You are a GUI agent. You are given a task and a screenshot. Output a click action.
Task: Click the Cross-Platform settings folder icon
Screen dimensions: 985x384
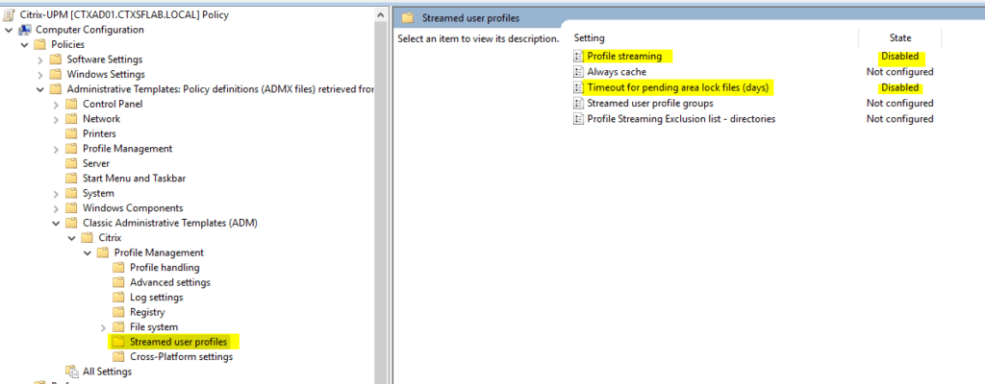(119, 357)
